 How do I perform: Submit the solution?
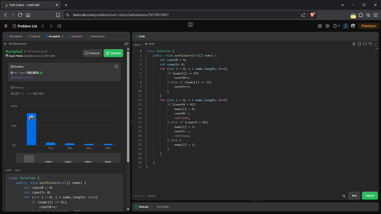coord(369,196)
